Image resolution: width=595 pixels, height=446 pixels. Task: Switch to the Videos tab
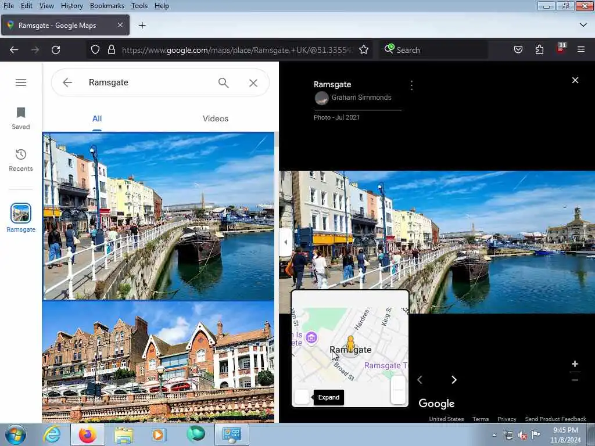(216, 118)
